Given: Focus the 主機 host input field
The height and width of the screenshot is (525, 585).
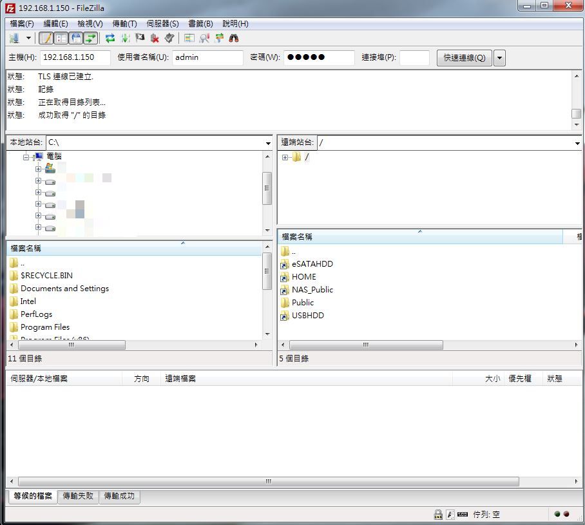Looking at the screenshot, I should [75, 57].
